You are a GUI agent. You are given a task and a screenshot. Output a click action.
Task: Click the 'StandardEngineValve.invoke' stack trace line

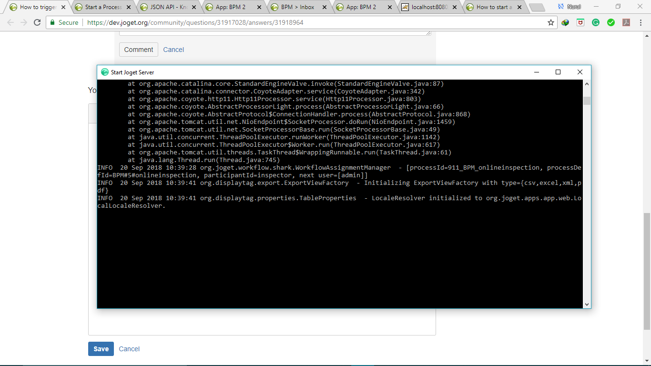[x=286, y=84]
